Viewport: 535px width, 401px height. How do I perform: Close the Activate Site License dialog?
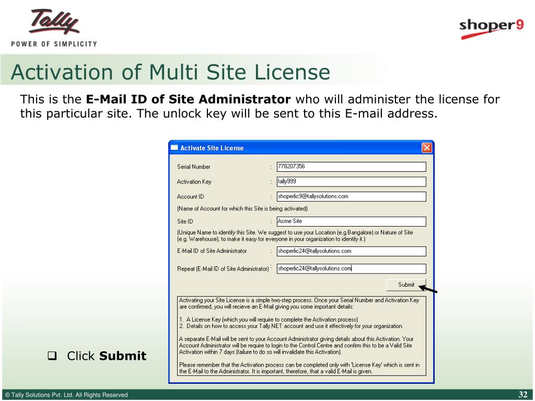pyautogui.click(x=426, y=148)
